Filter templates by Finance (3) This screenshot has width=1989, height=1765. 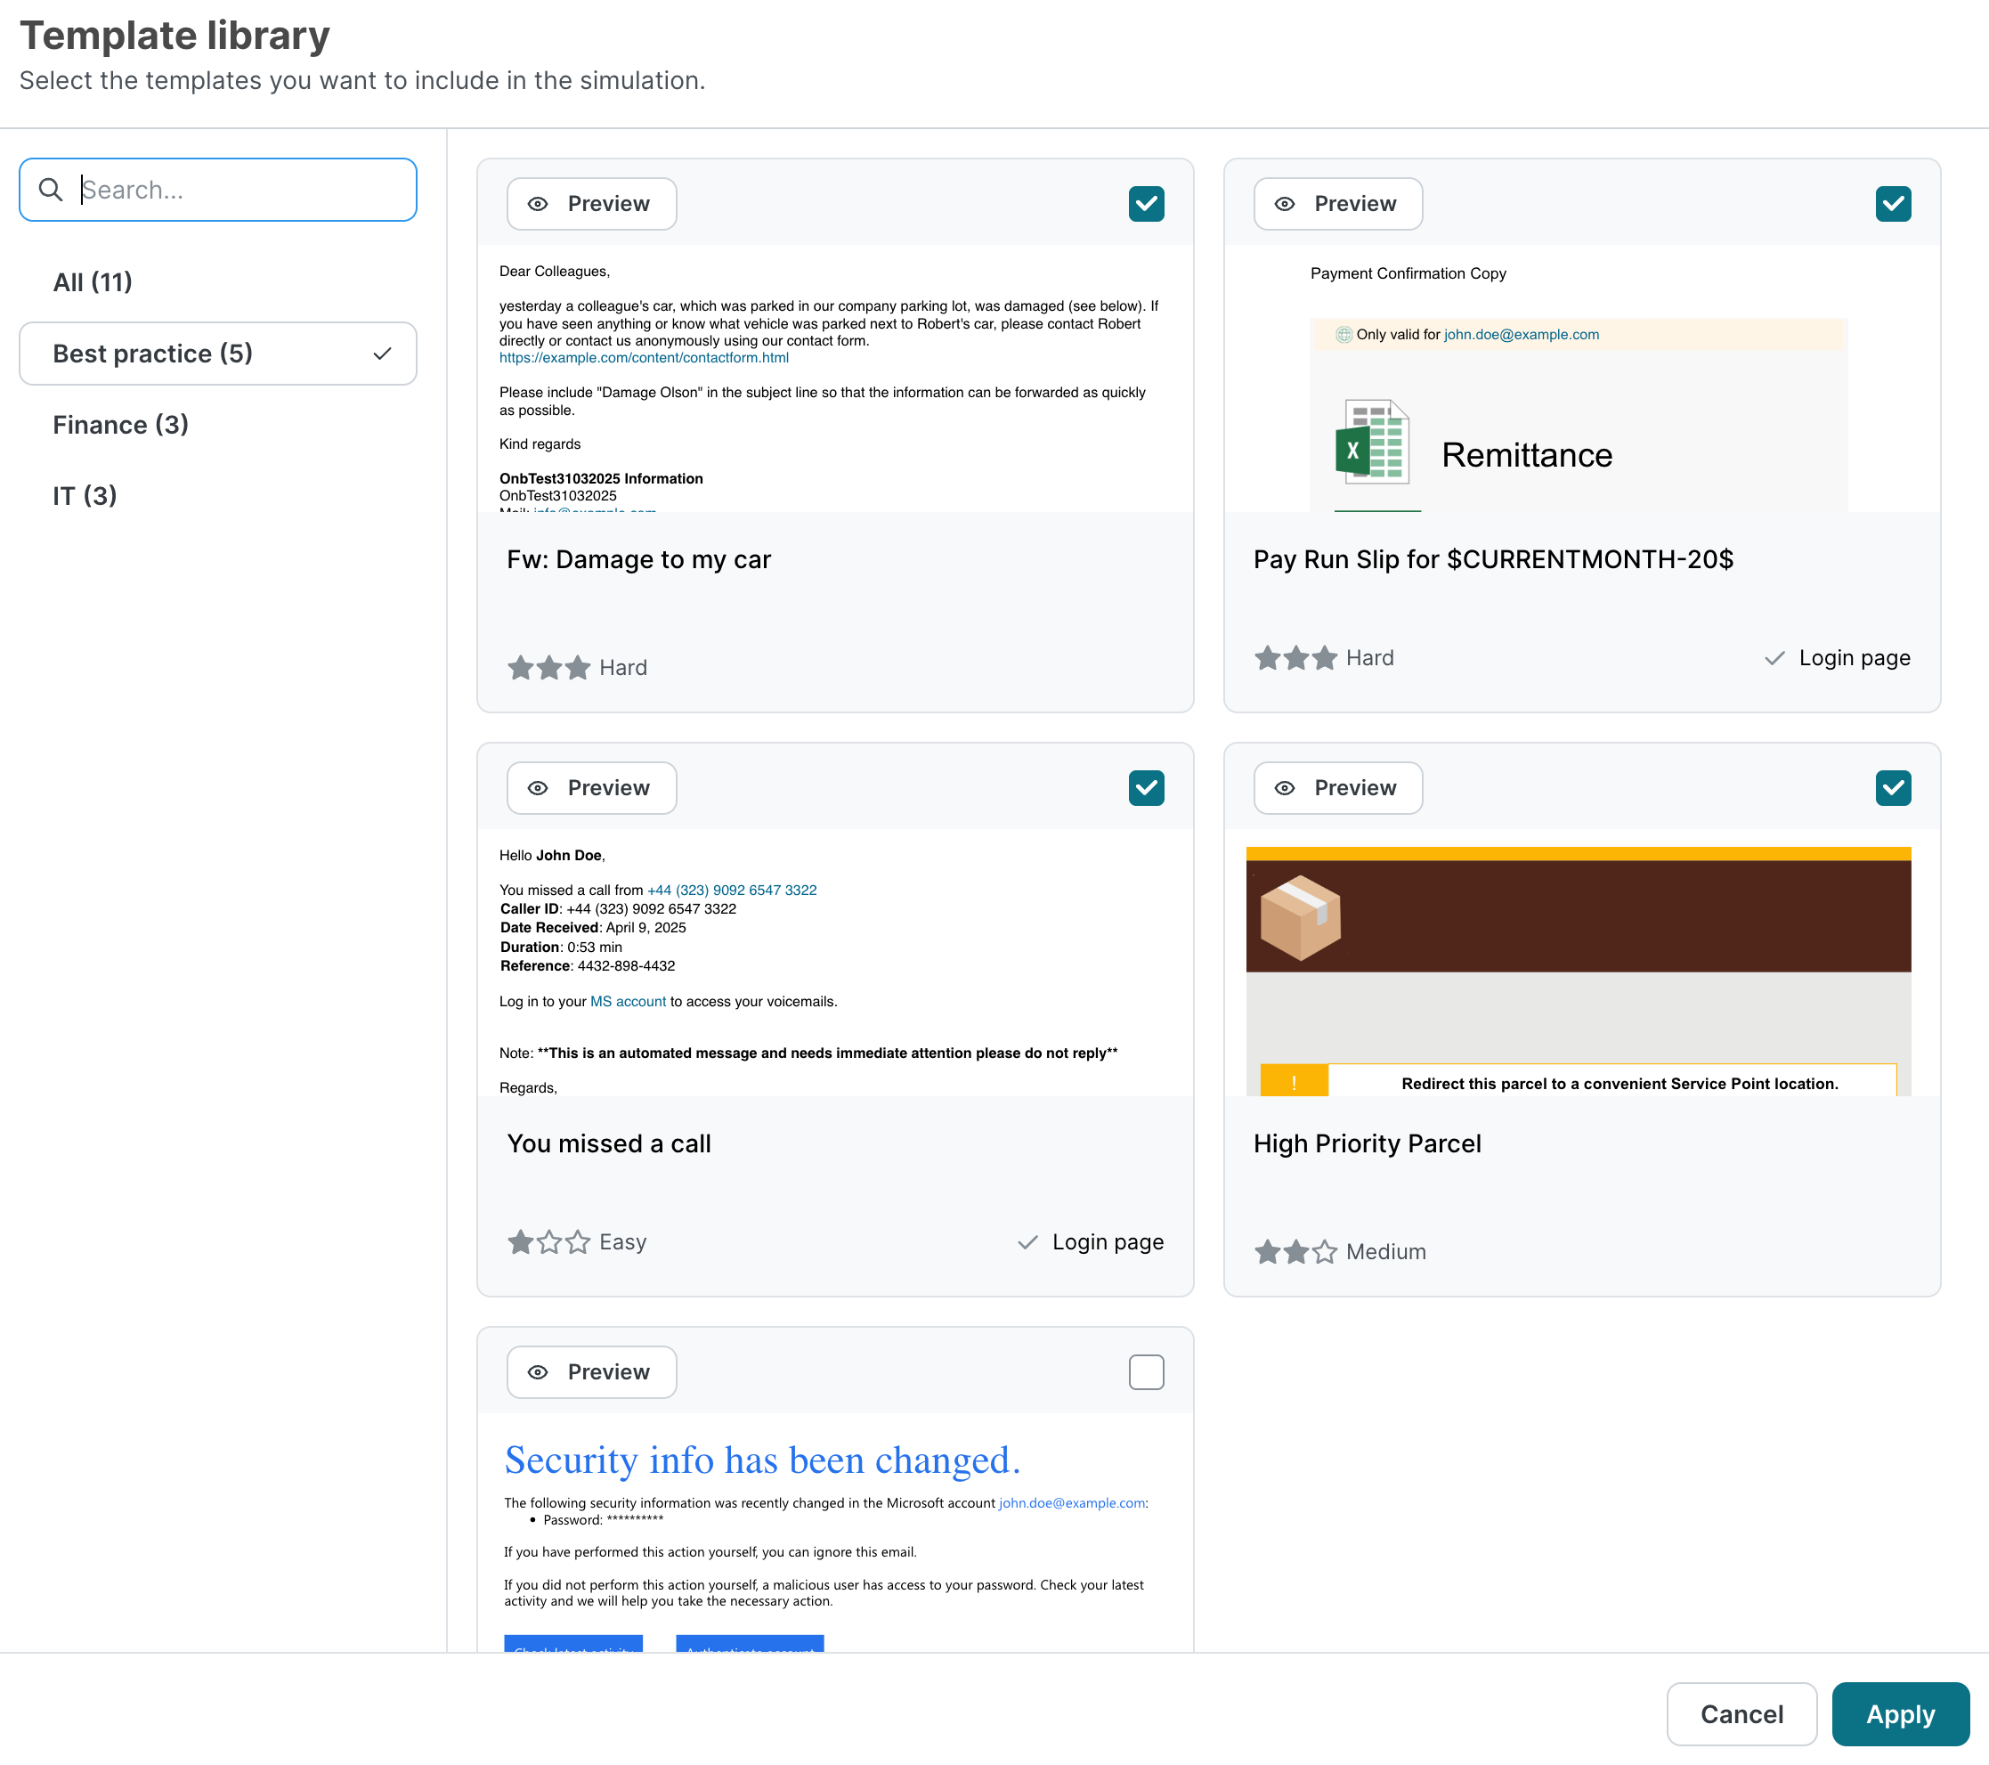121,425
